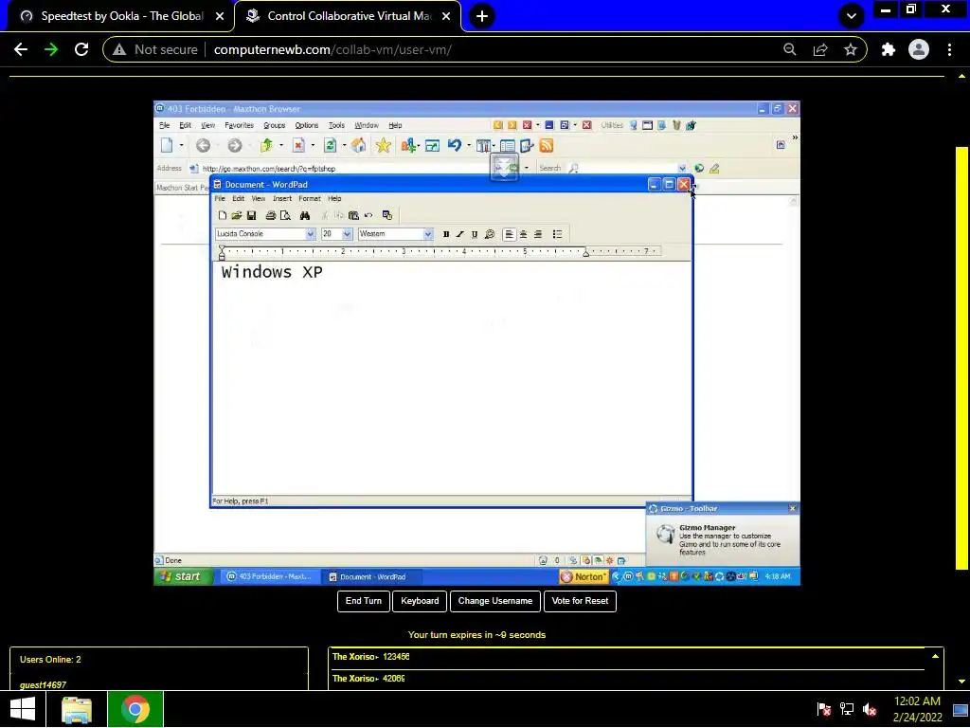Expand the dropdown arrow beside Maxthon's Refresh
The width and height of the screenshot is (970, 728).
[344, 145]
